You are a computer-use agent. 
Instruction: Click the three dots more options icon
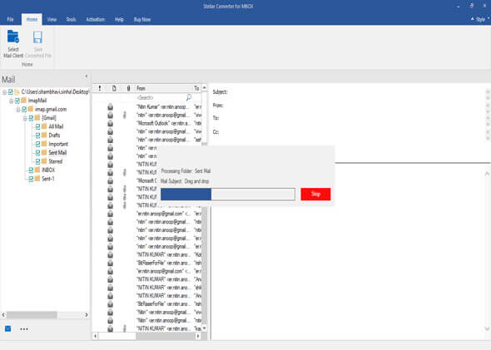pyautogui.click(x=24, y=328)
